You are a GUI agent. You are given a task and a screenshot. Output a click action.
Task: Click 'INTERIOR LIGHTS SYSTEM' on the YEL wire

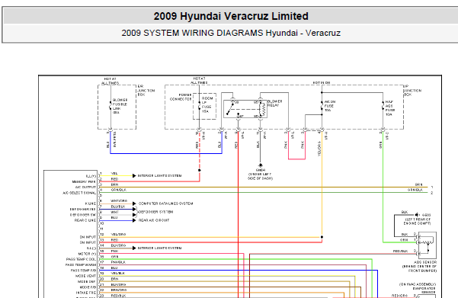tap(159, 175)
